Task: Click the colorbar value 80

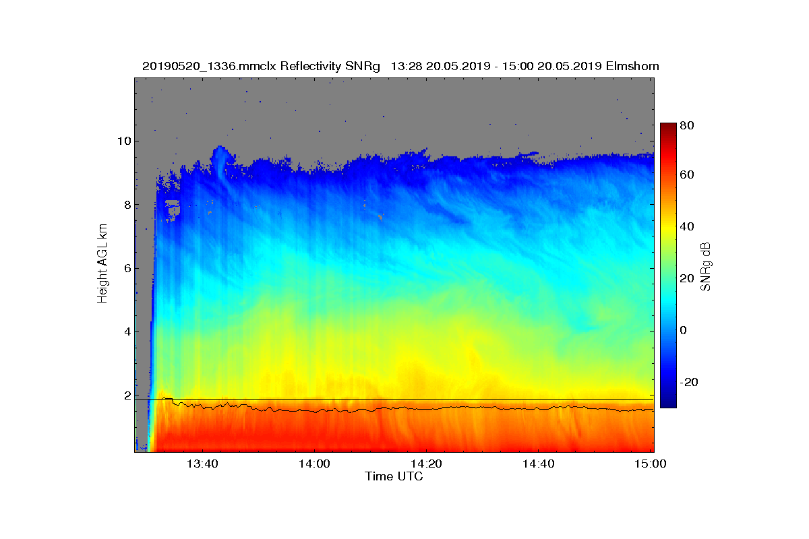Action: coord(688,125)
